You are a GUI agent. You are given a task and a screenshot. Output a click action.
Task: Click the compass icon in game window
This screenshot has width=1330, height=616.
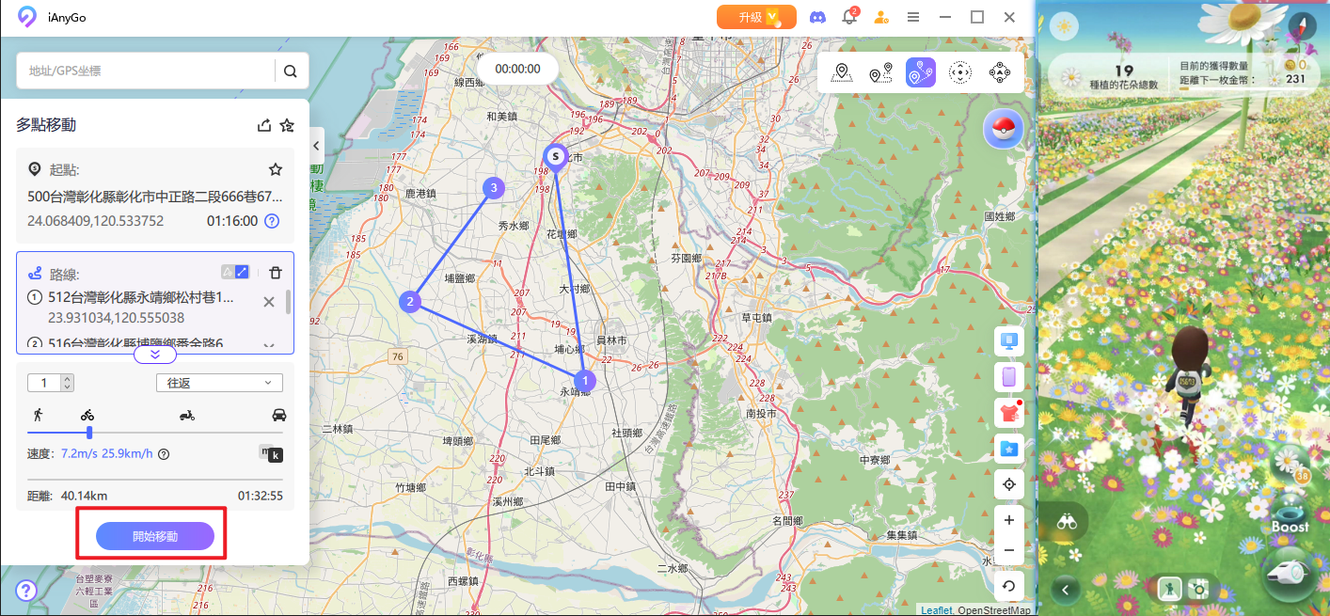click(x=1303, y=26)
